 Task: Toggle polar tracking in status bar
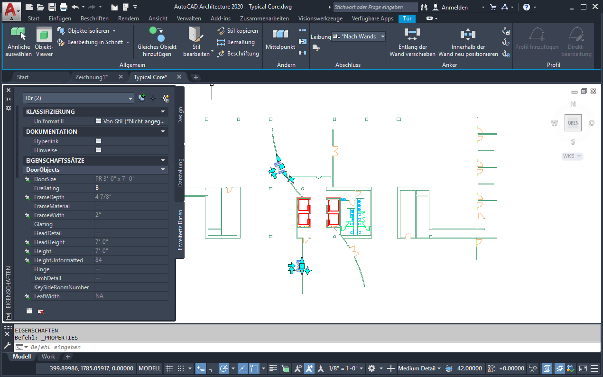224,368
